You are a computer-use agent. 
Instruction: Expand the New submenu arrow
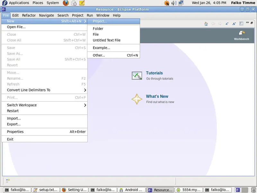tap(85, 21)
